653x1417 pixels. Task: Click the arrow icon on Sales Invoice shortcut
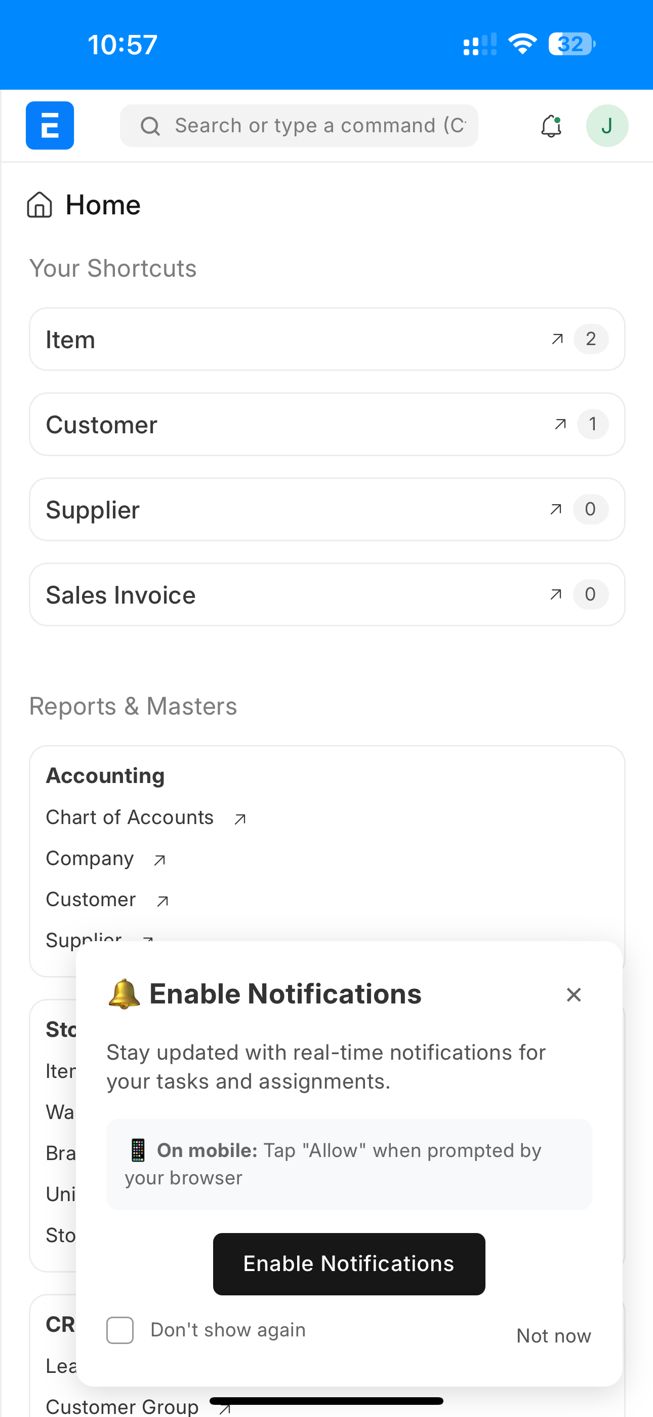556,594
